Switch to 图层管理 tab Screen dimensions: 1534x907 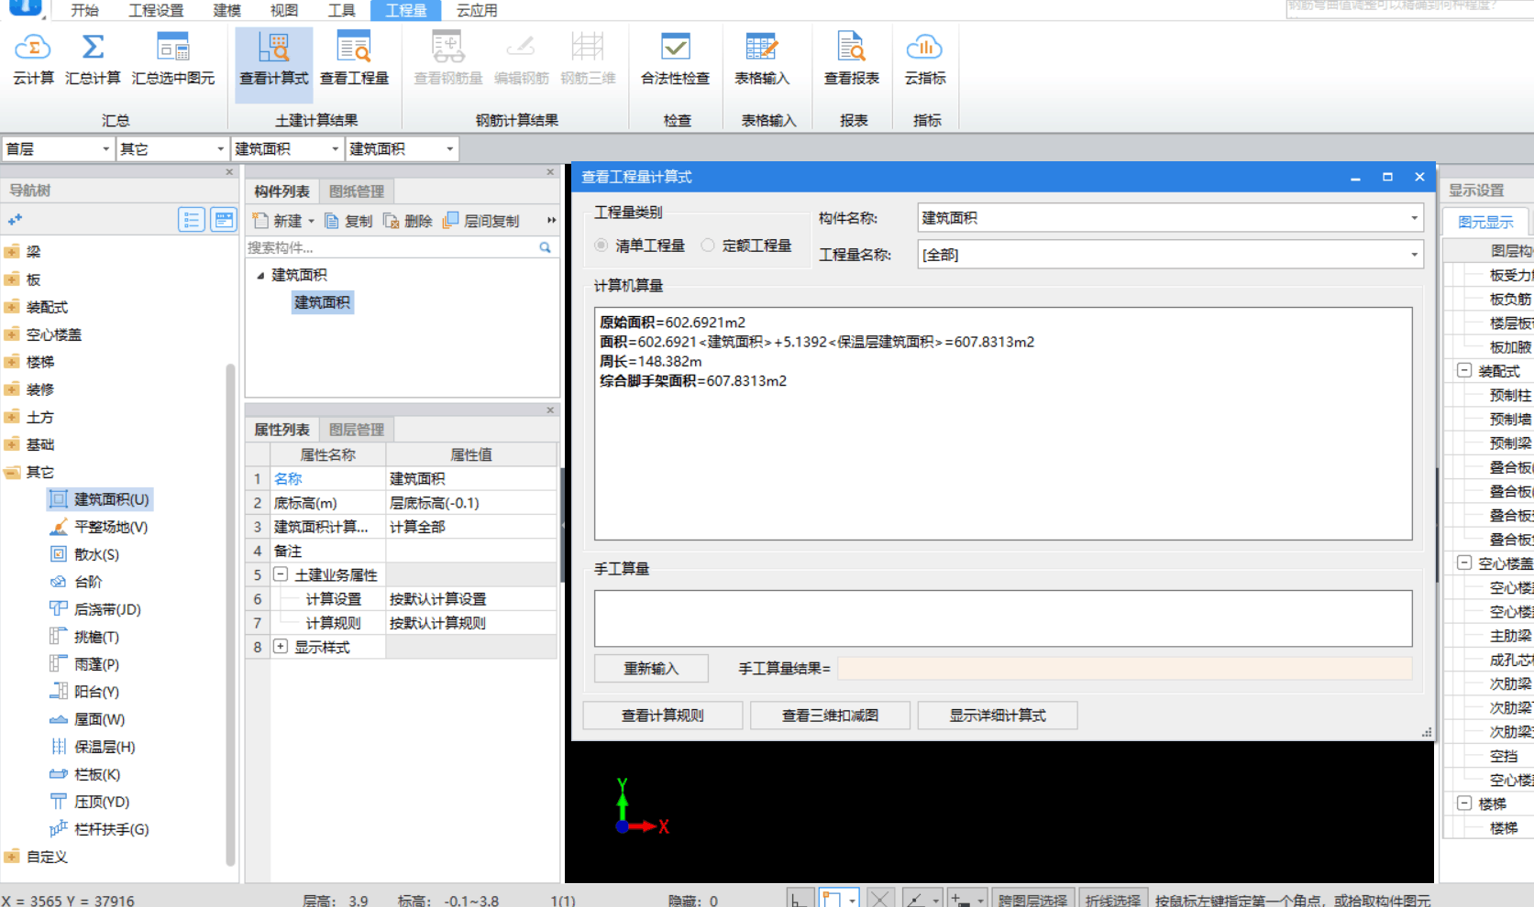click(357, 430)
